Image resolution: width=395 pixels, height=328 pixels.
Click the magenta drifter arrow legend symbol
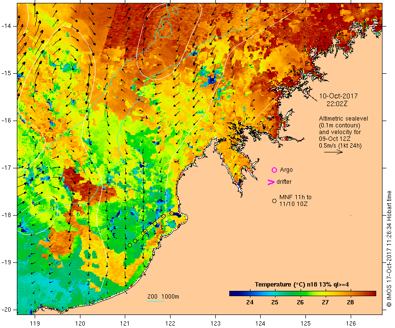[x=271, y=182]
